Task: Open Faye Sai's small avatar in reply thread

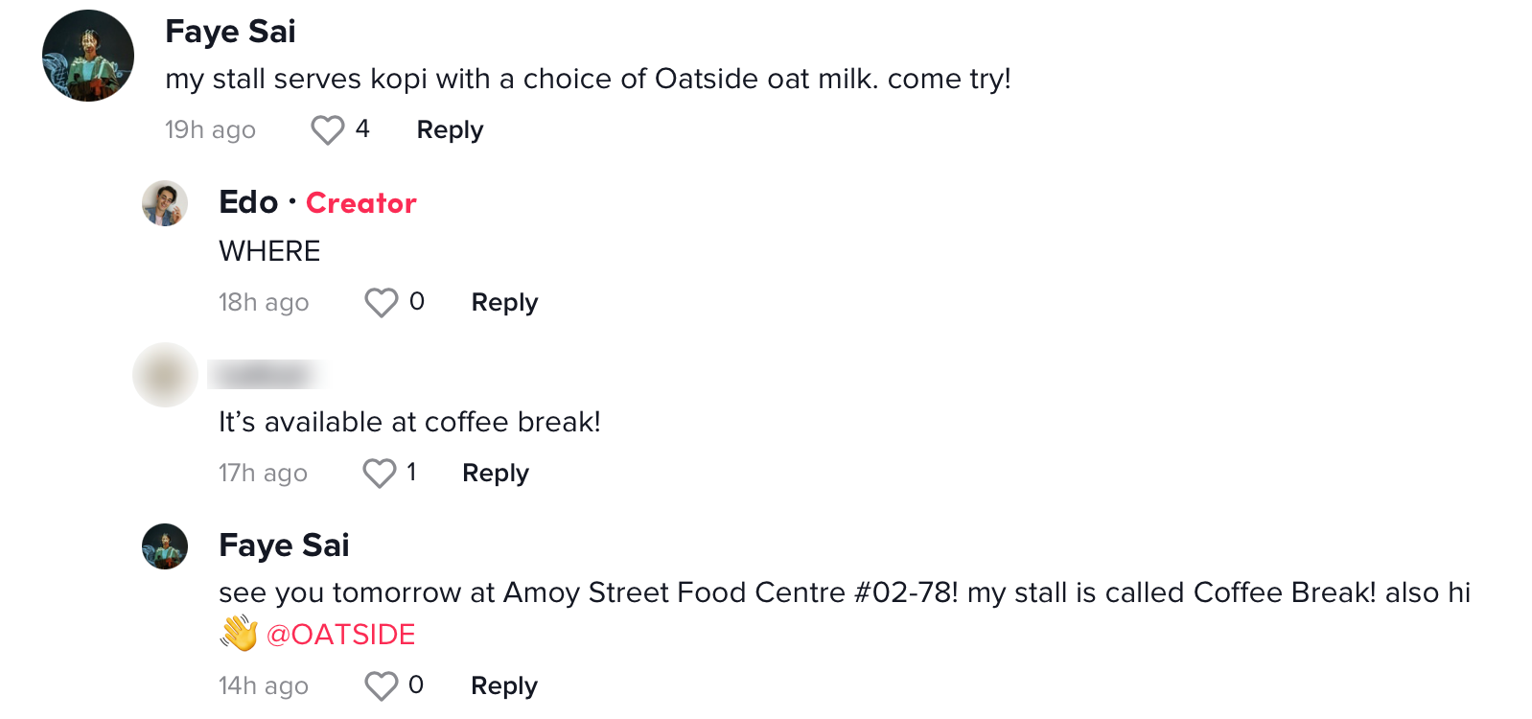Action: click(165, 546)
